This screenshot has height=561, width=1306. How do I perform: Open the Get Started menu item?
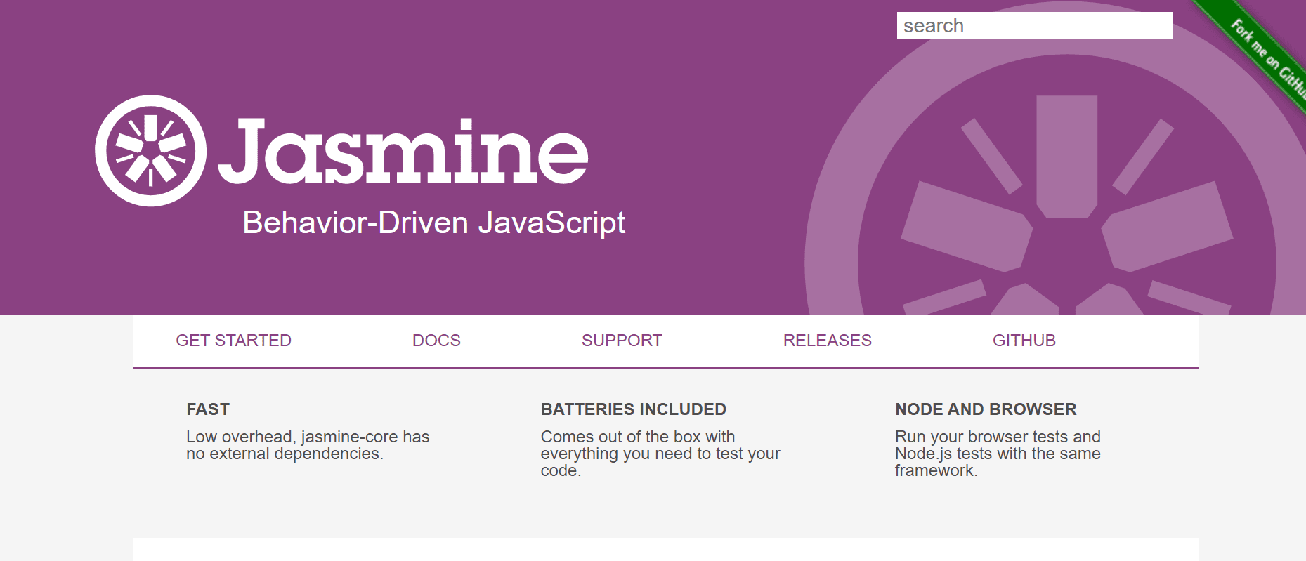coord(233,341)
